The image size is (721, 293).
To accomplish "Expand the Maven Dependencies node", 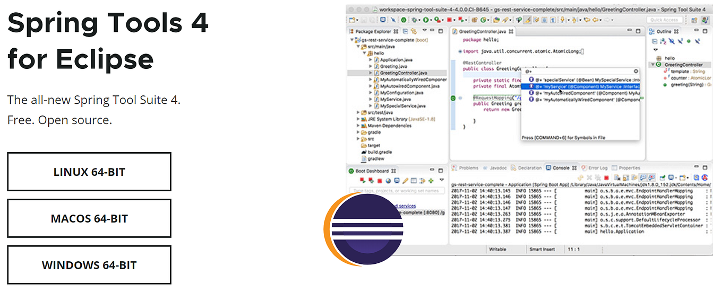I will [358, 126].
